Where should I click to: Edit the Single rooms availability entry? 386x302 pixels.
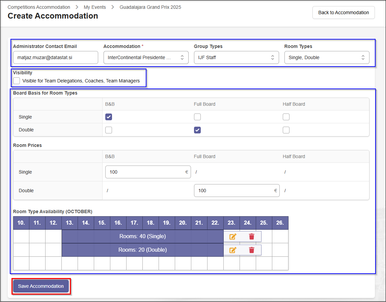[233, 236]
